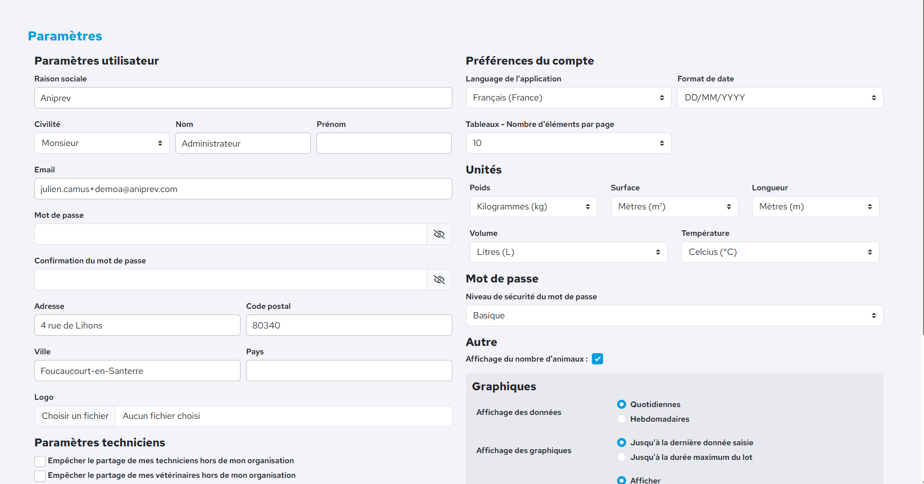Screen dimensions: 924x484
Task: Click the Raison sociale input field
Action: coord(243,98)
